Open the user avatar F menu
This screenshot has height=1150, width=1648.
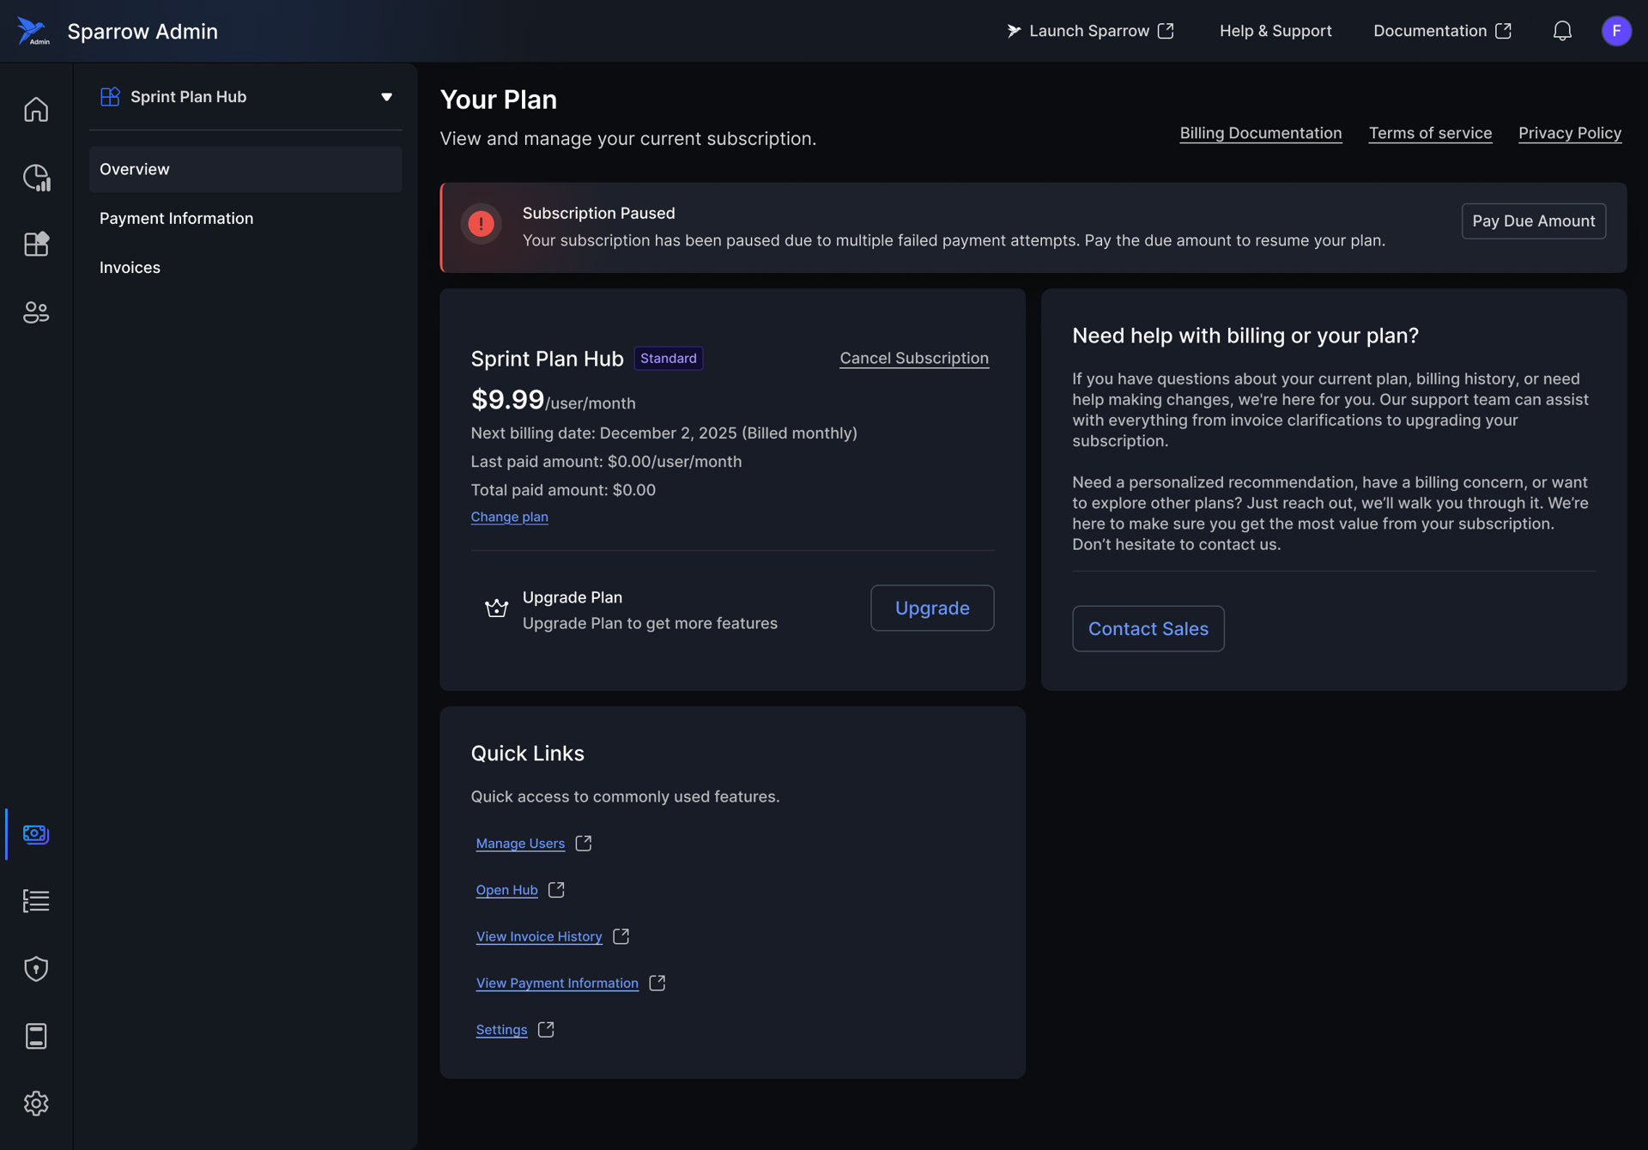click(1616, 31)
